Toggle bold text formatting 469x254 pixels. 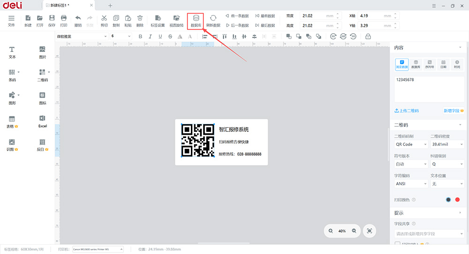click(x=140, y=36)
